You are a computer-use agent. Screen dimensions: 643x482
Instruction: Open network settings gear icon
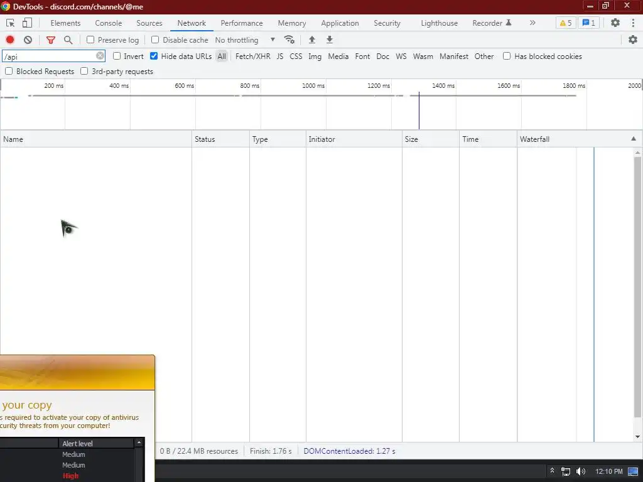[x=633, y=40]
